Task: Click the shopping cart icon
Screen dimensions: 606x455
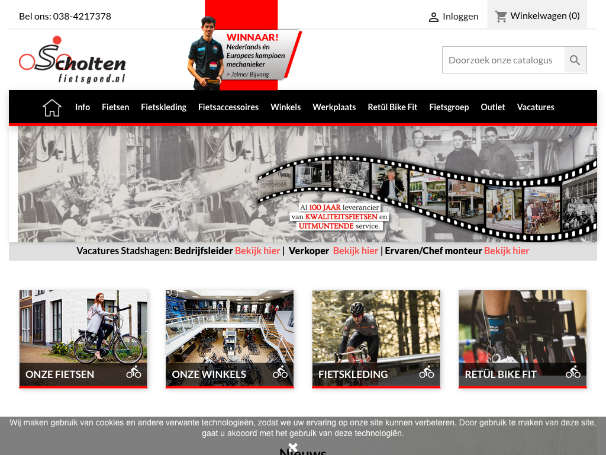Action: 501,16
